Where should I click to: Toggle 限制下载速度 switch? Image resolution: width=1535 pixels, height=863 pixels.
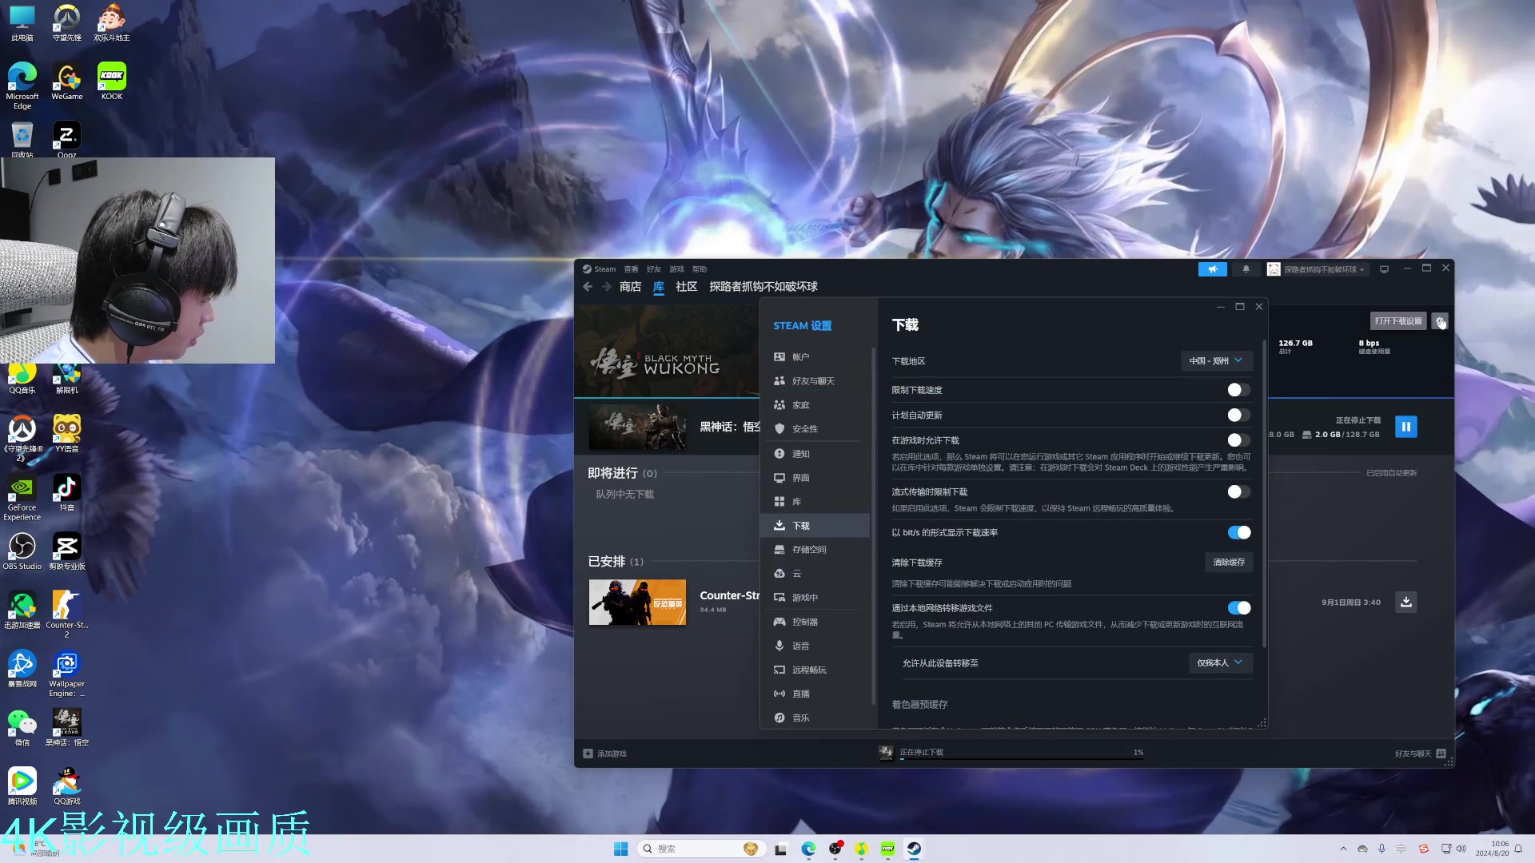click(1238, 390)
